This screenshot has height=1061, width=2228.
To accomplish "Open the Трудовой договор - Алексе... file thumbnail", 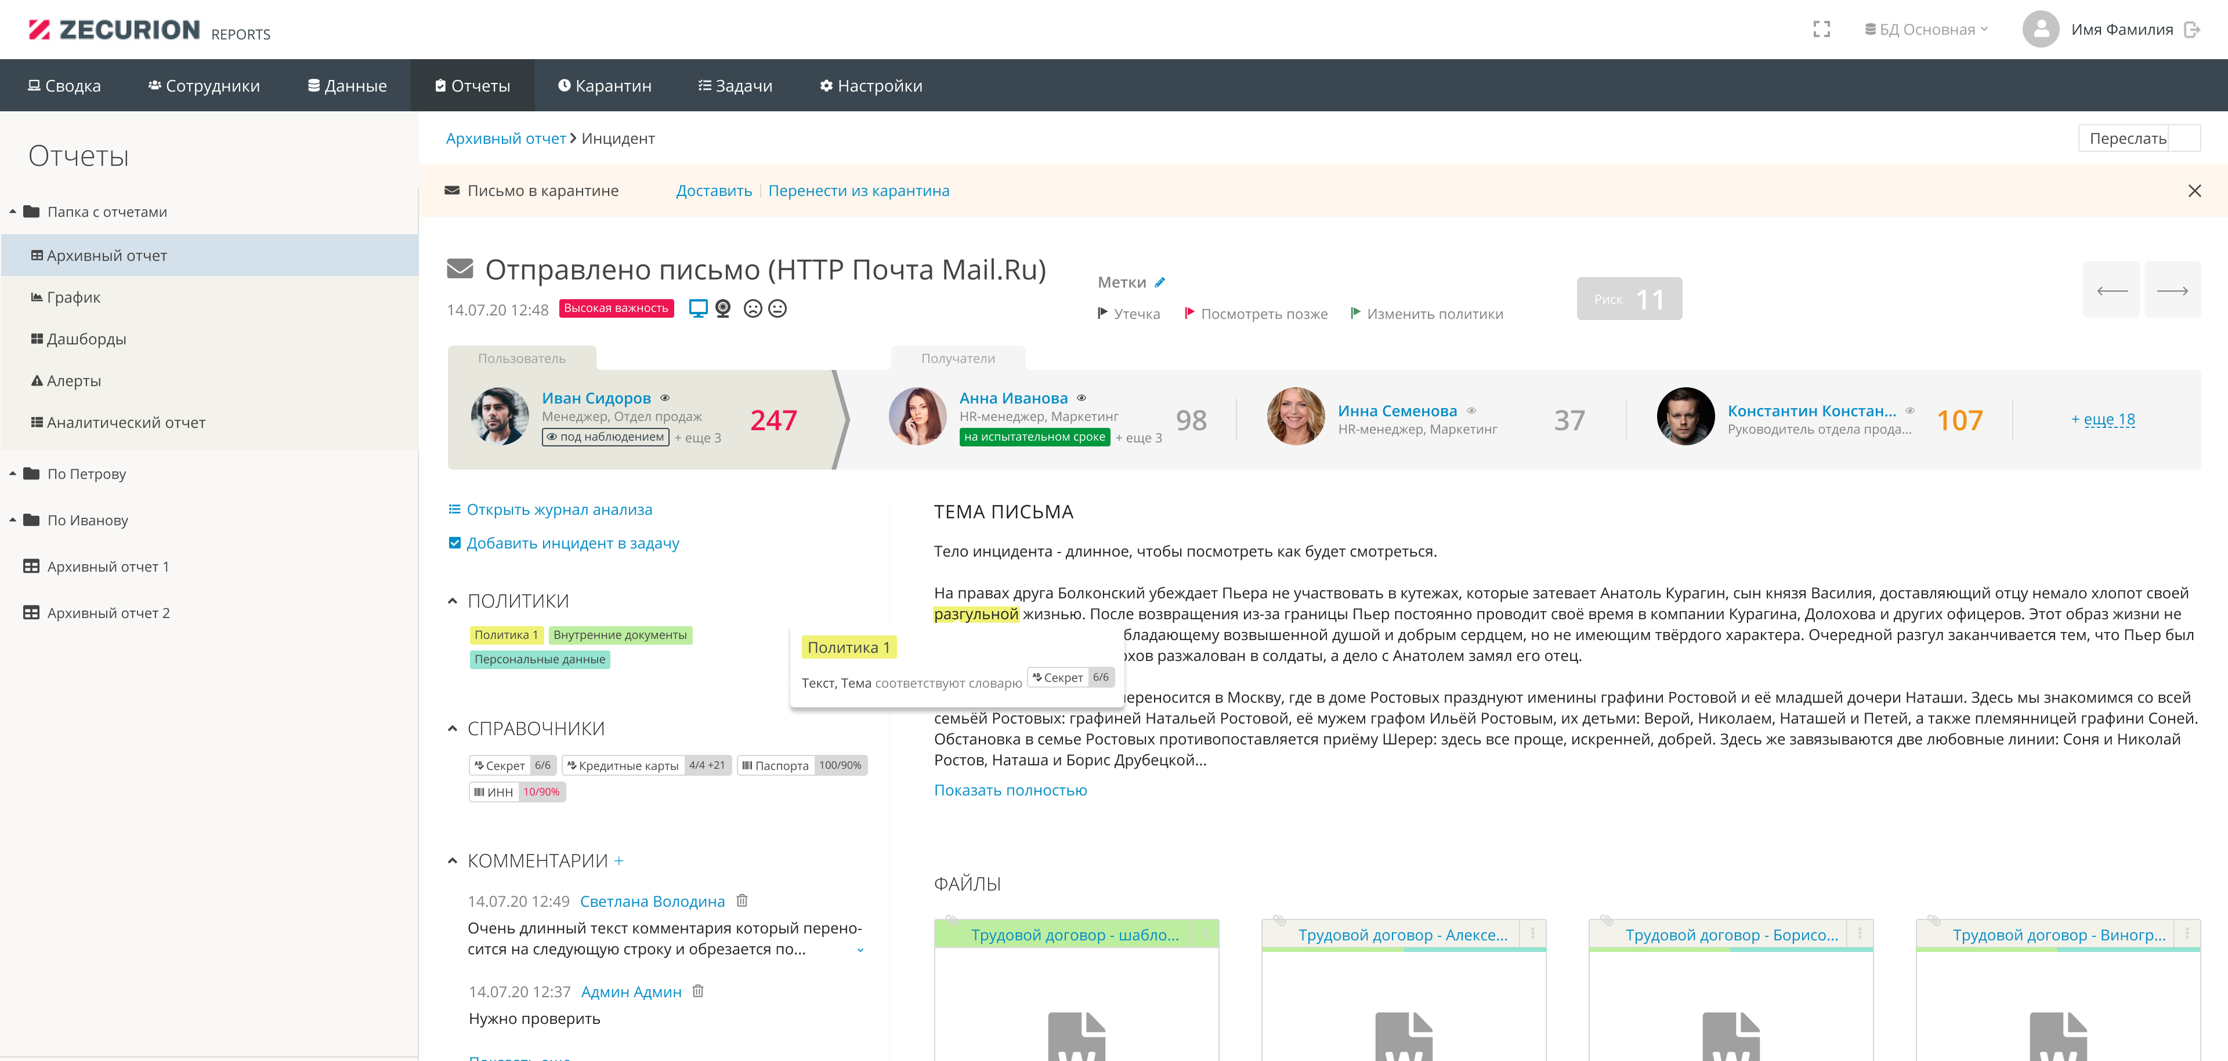I will coord(1402,935).
